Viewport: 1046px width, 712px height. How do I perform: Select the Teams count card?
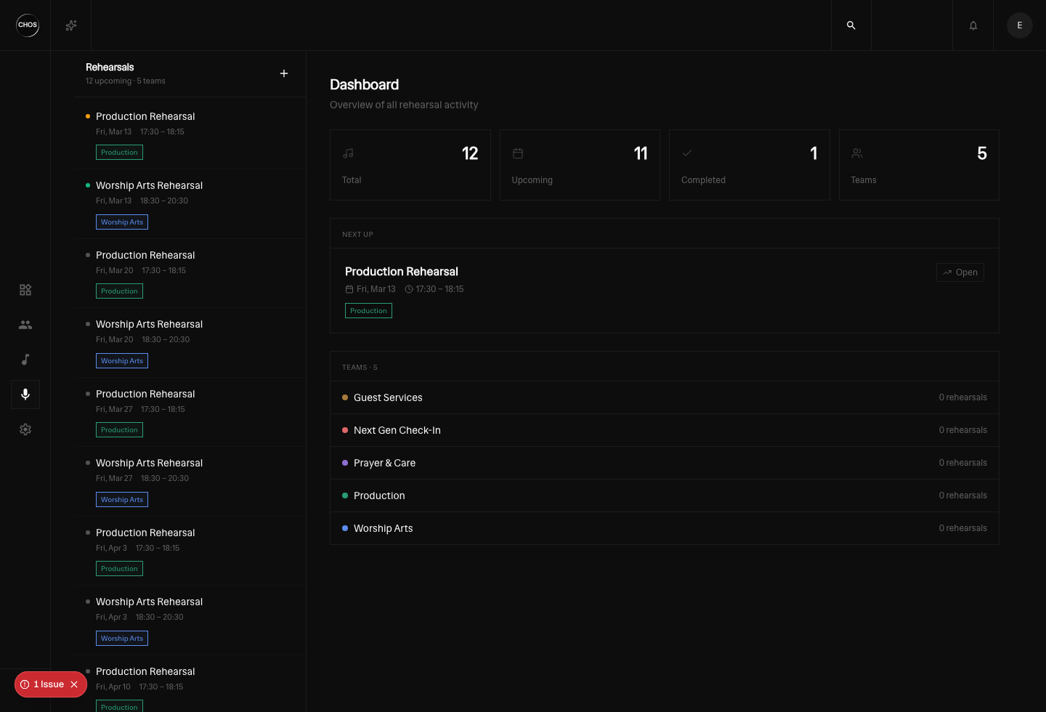point(919,165)
